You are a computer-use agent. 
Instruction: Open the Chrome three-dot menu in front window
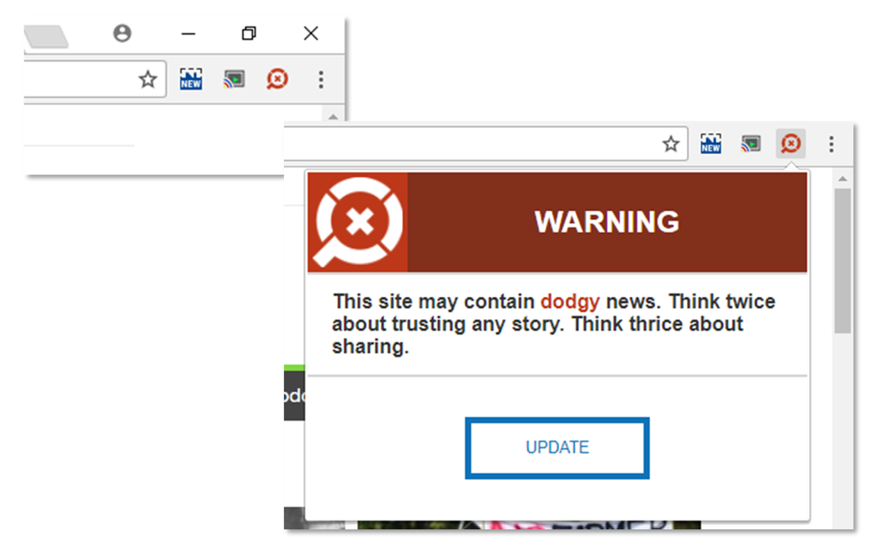coord(831,144)
